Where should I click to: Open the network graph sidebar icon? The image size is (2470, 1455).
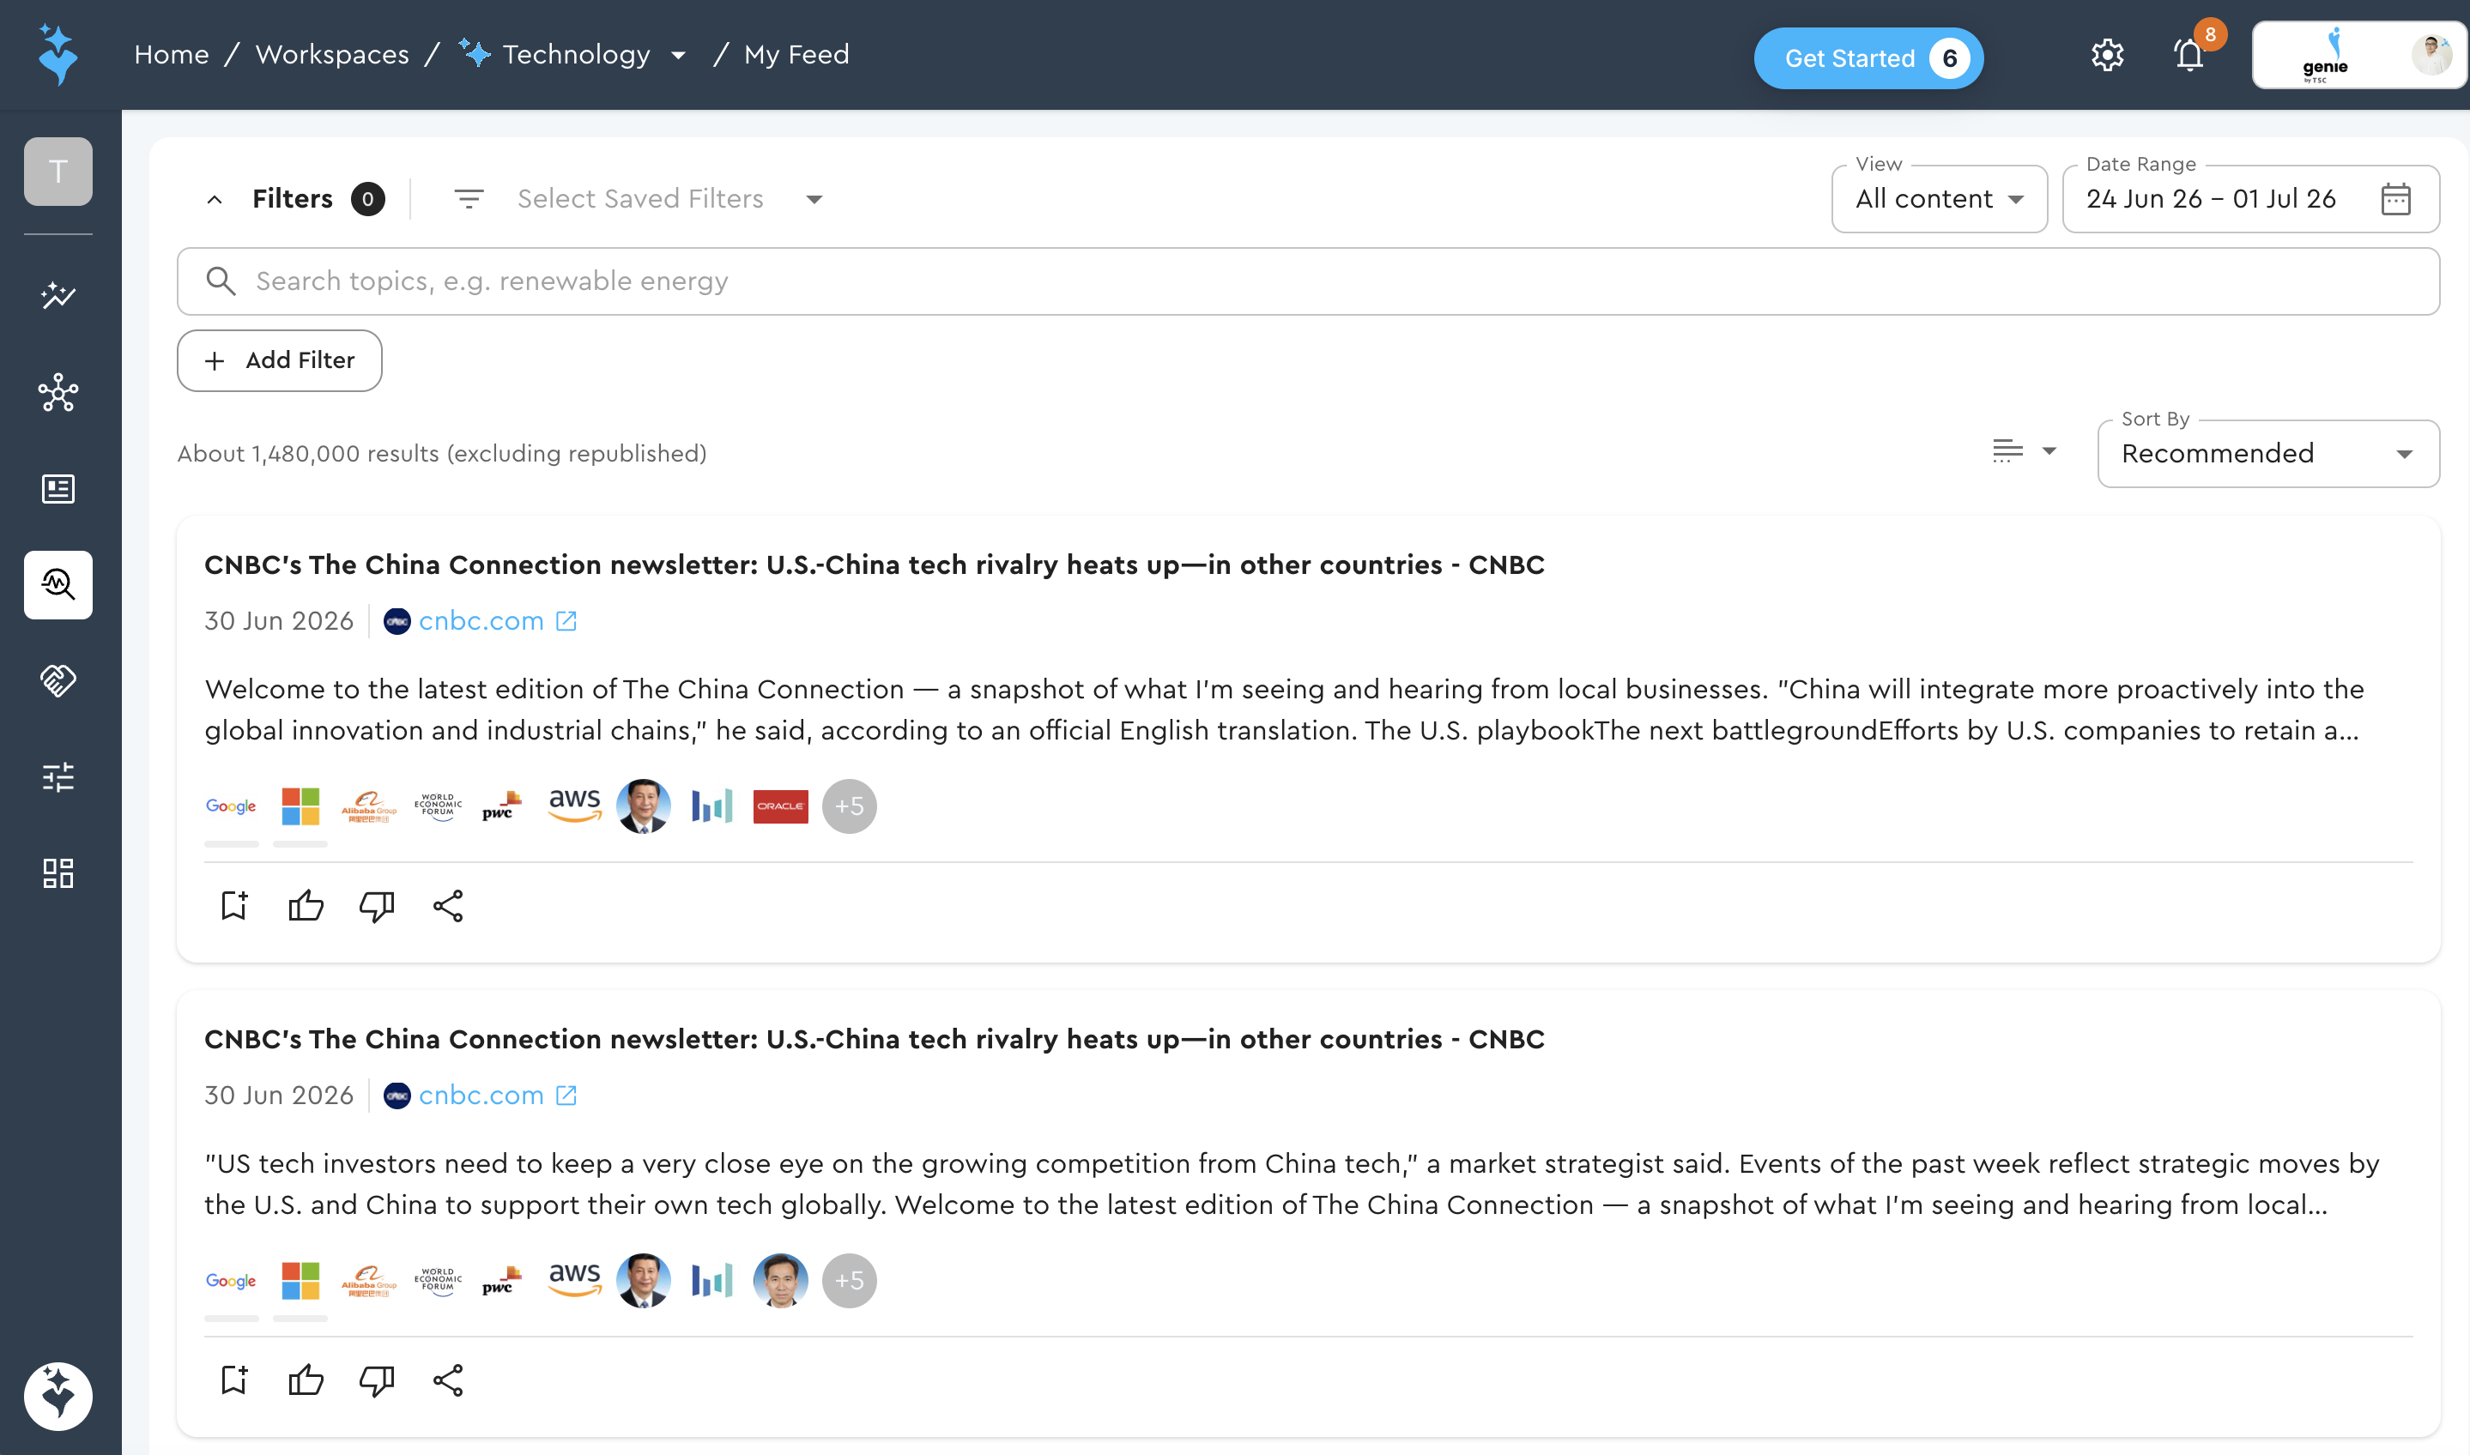tap(58, 392)
